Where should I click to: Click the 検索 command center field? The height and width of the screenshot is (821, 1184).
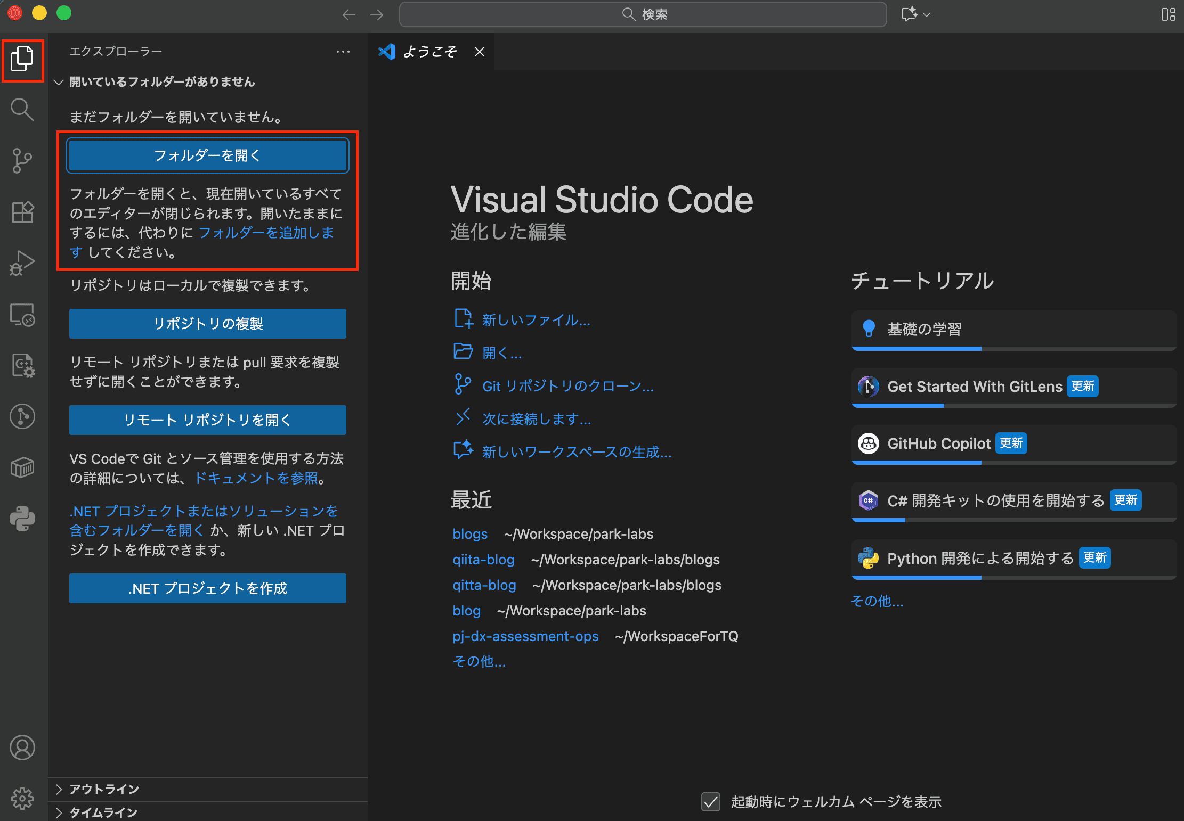pos(643,14)
